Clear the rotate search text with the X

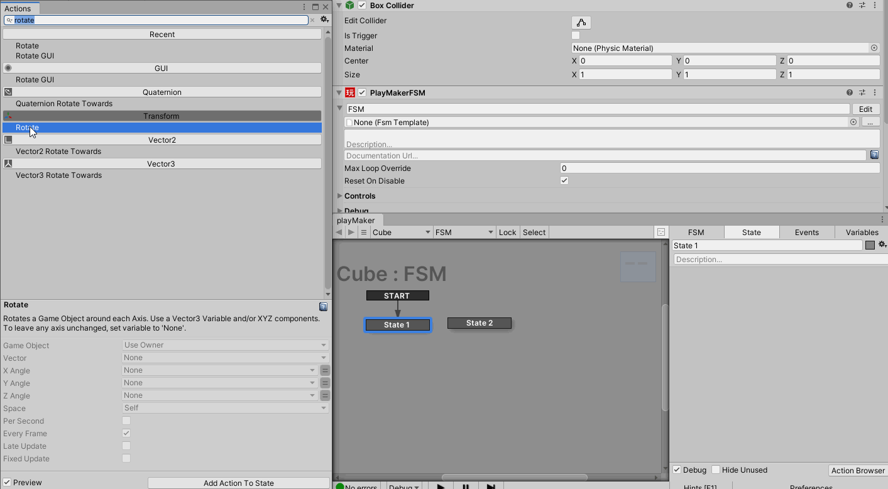click(x=312, y=20)
